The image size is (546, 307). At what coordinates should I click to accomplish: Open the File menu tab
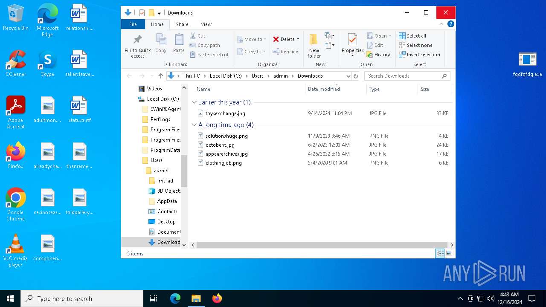click(x=133, y=24)
